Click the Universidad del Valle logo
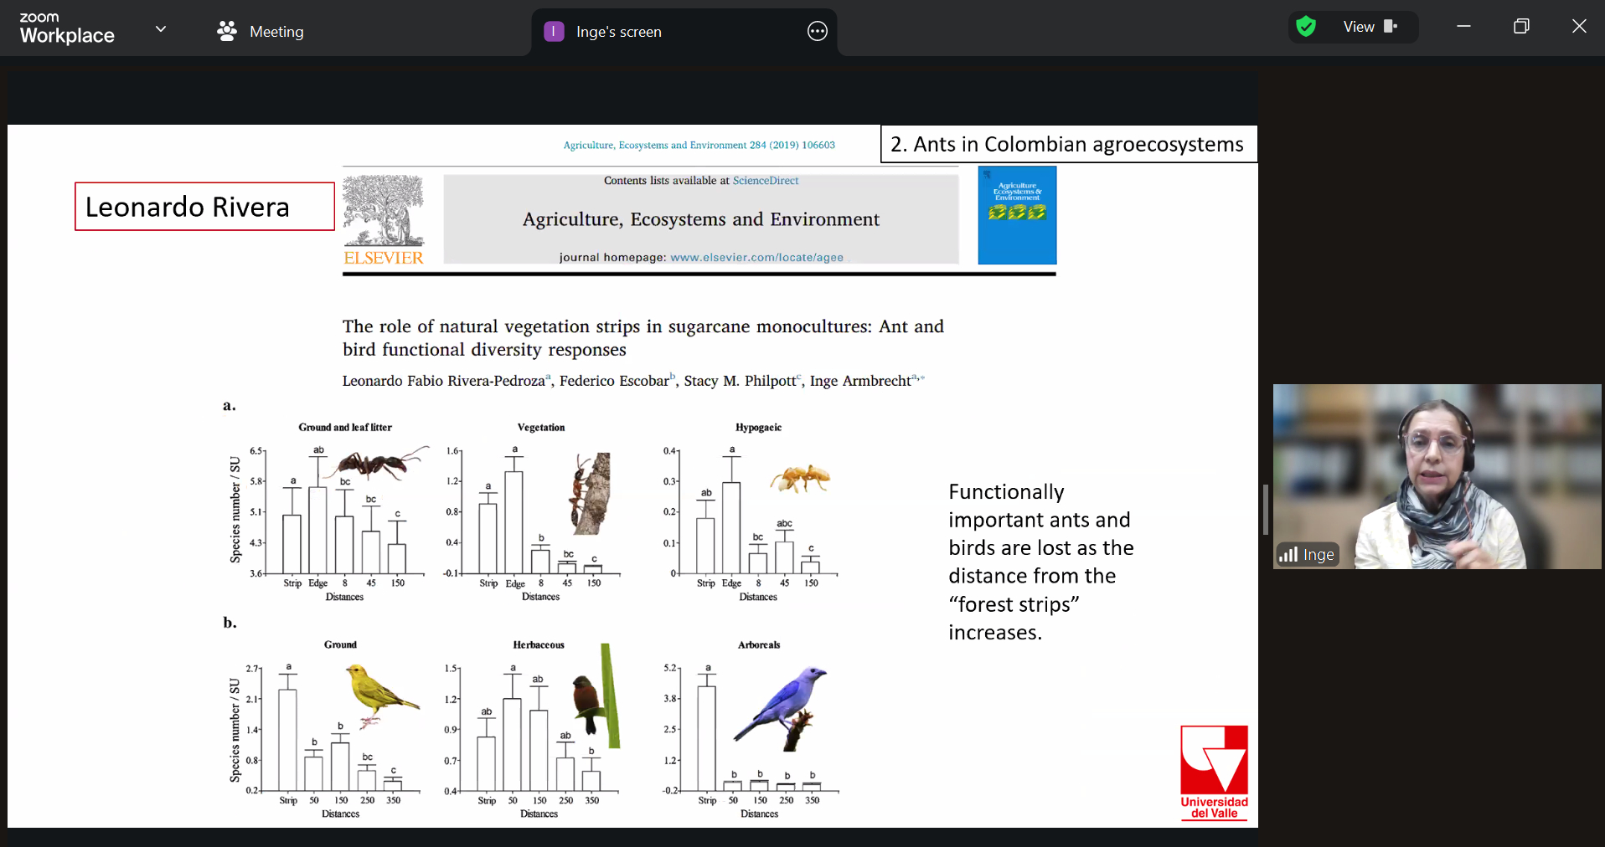 coord(1214,772)
